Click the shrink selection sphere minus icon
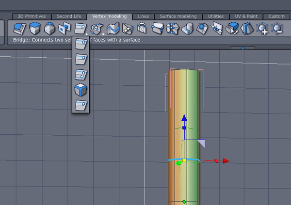291x205 pixels. pyautogui.click(x=277, y=29)
